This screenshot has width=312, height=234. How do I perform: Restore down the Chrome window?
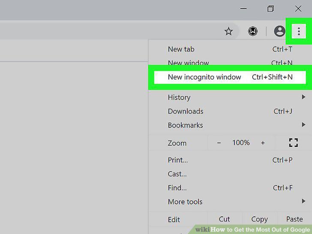click(x=270, y=9)
